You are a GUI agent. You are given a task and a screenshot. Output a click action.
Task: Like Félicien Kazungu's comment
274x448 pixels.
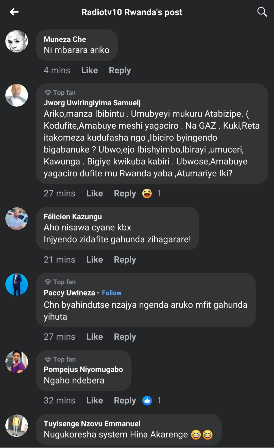tap(95, 260)
